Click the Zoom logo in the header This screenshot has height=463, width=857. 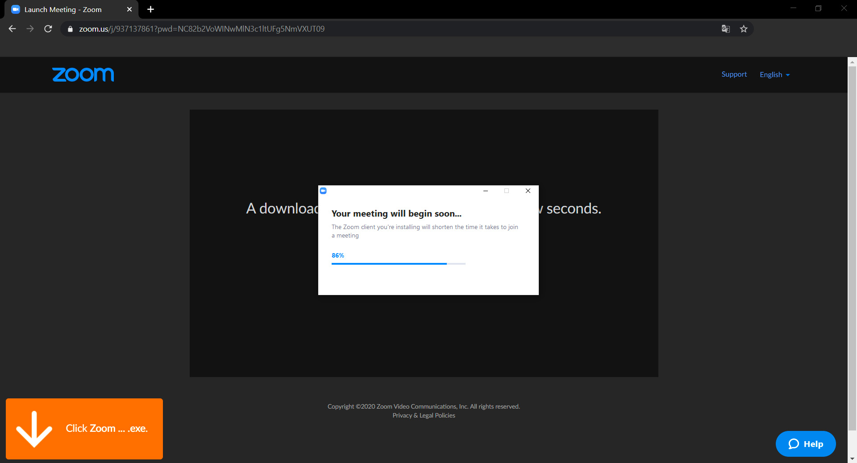click(83, 74)
